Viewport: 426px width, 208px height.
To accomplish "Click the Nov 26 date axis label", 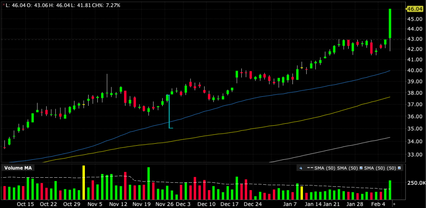I will [x=165, y=204].
